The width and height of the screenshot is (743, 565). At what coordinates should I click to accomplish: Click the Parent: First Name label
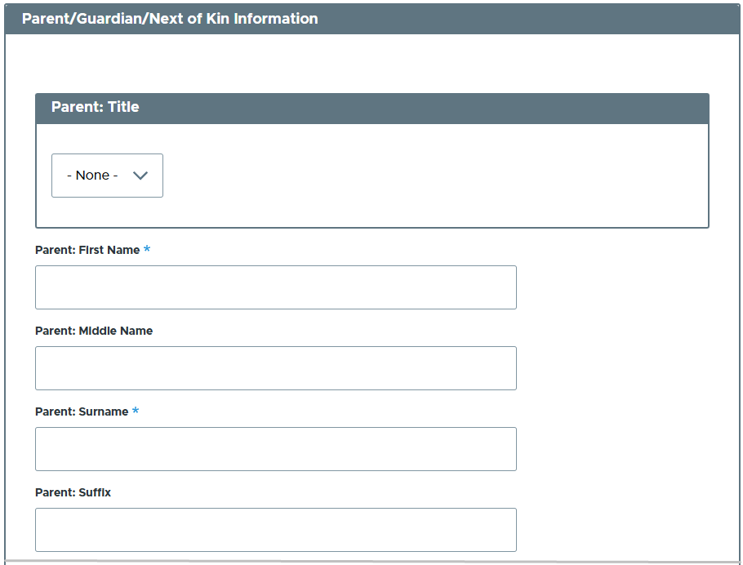(87, 250)
